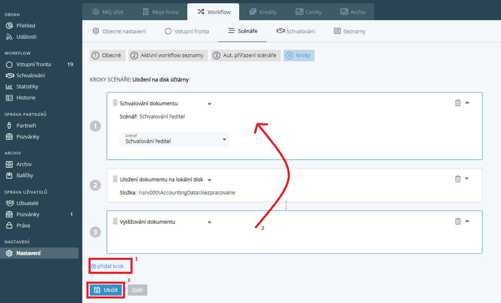The height and width of the screenshot is (303, 501).
Task: Delete the Schvalování dokumentu step with trash icon
Action: click(x=458, y=103)
